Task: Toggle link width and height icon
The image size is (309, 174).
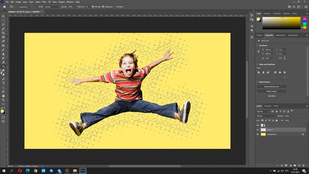Action: (259, 52)
